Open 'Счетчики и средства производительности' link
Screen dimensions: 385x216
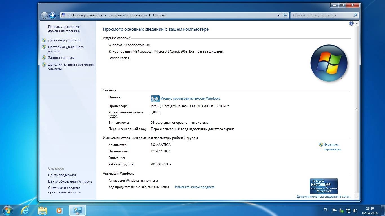(64, 190)
